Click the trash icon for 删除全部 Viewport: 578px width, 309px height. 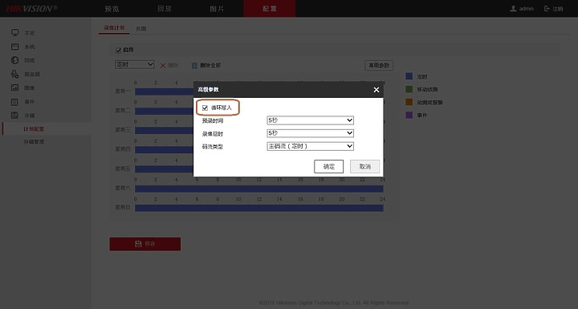194,66
